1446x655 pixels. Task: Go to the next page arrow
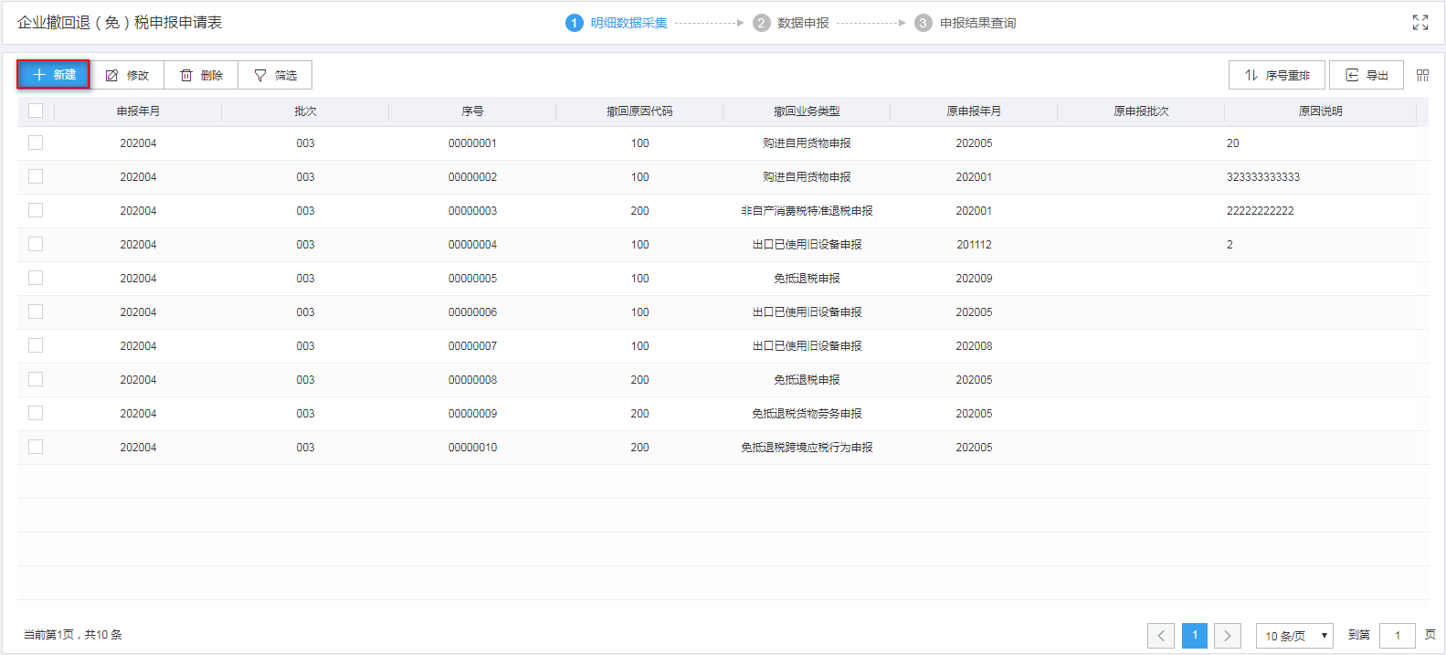[x=1228, y=636]
